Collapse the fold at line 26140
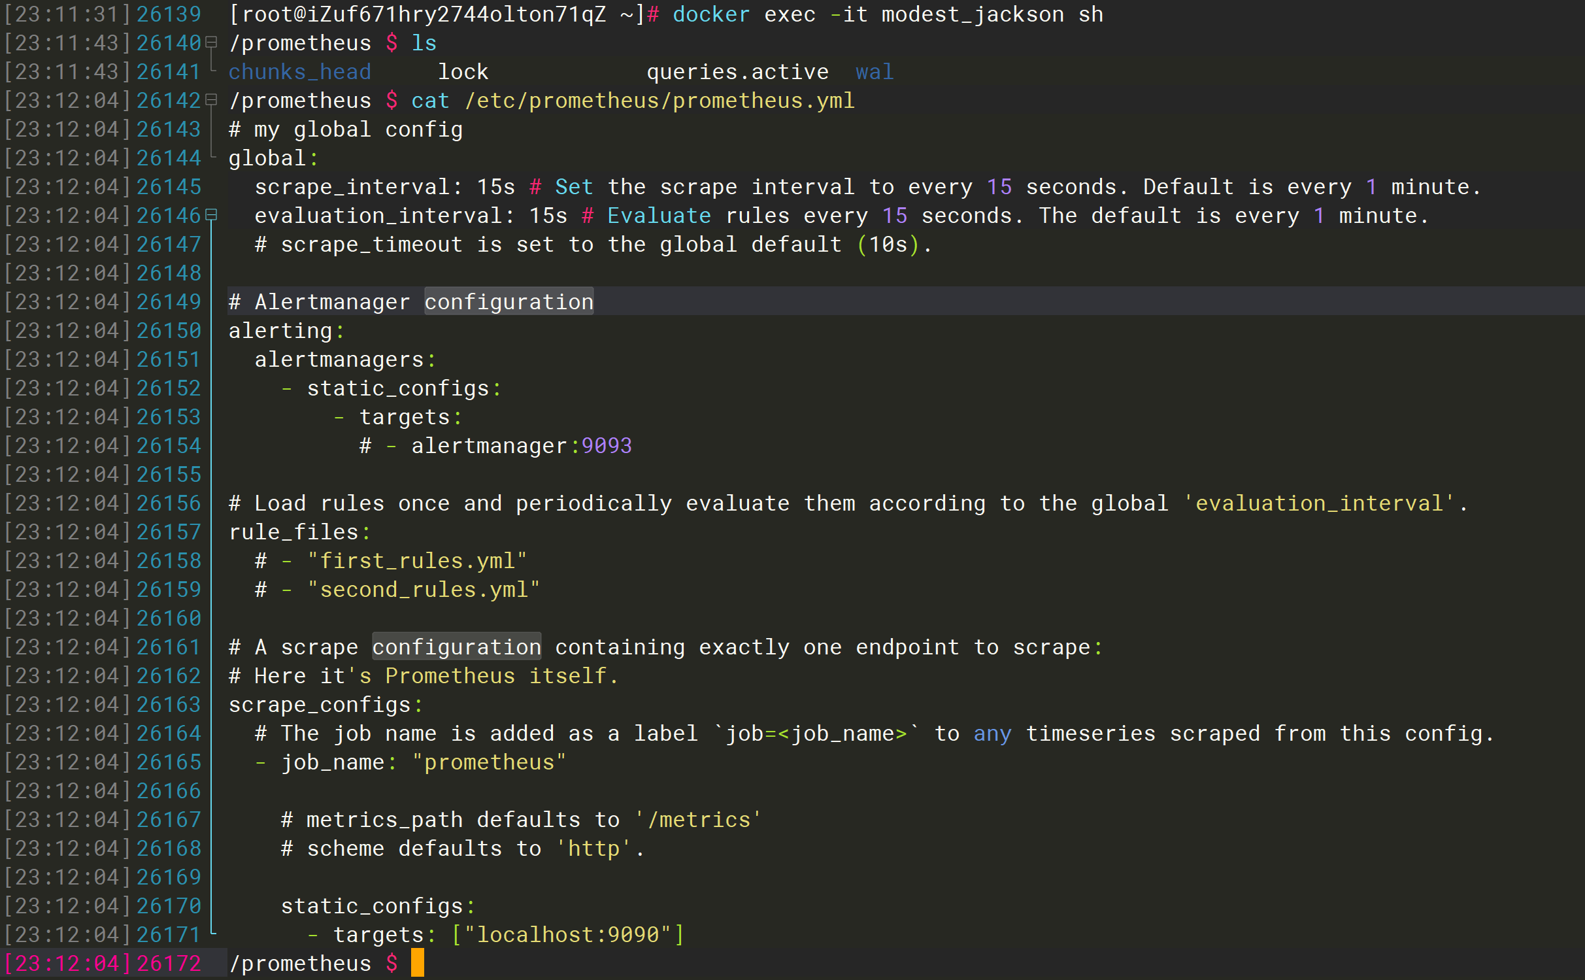 (211, 42)
